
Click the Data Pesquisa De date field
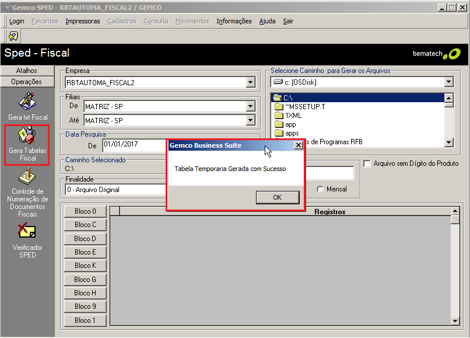click(x=134, y=144)
